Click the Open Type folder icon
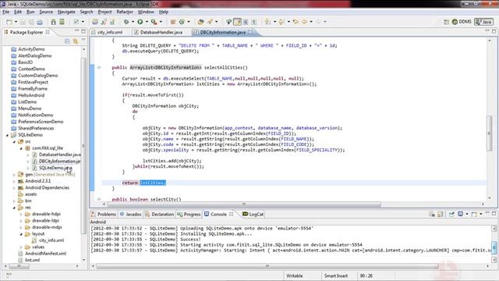 200,22
